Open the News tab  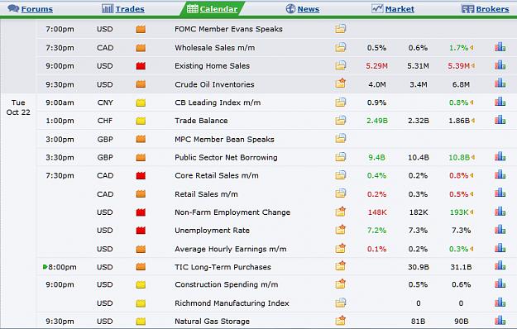click(x=303, y=9)
